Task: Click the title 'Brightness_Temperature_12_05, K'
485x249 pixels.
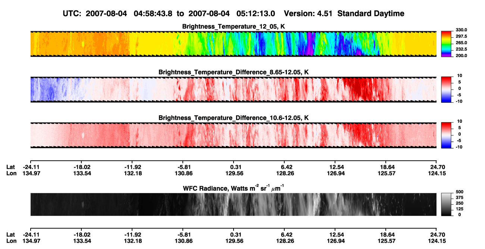Action: [x=233, y=27]
